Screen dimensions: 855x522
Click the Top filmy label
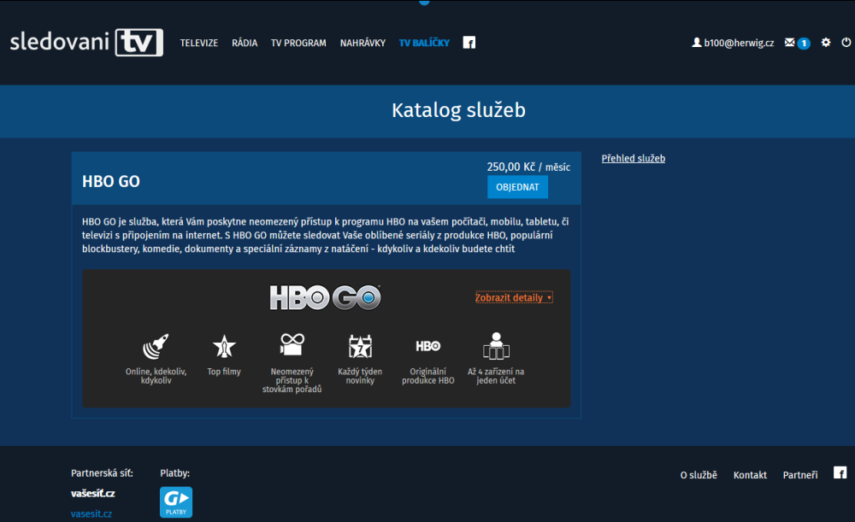224,372
